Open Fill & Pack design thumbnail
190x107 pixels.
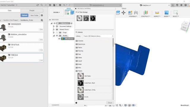point(3,48)
